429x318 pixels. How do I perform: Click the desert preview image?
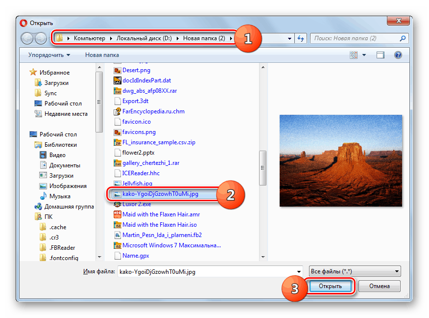pyautogui.click(x=341, y=160)
